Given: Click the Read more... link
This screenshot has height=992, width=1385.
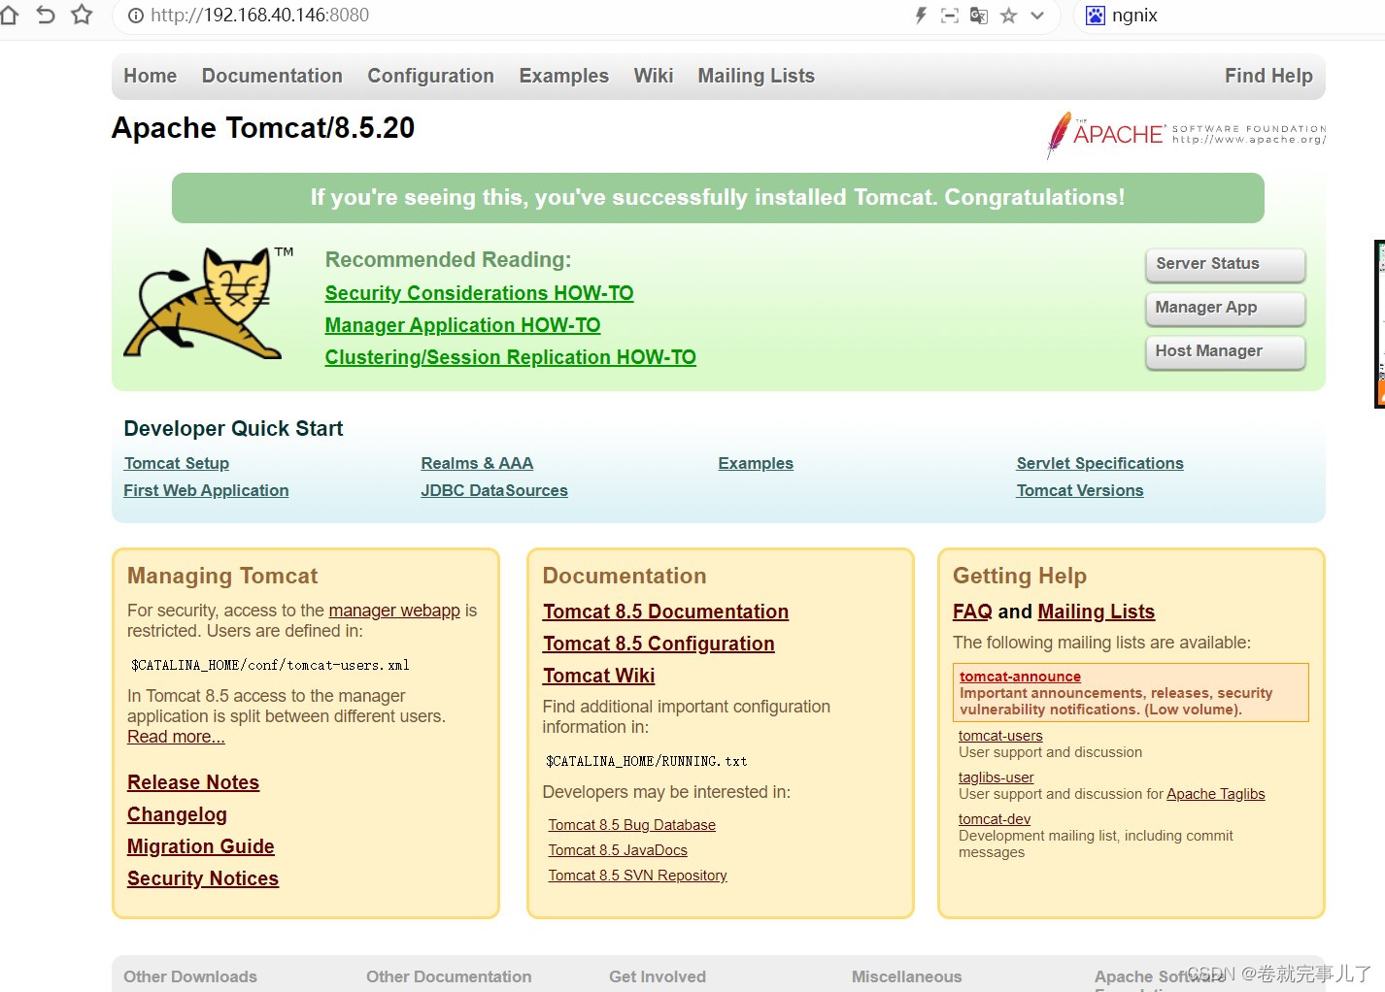Looking at the screenshot, I should [176, 737].
